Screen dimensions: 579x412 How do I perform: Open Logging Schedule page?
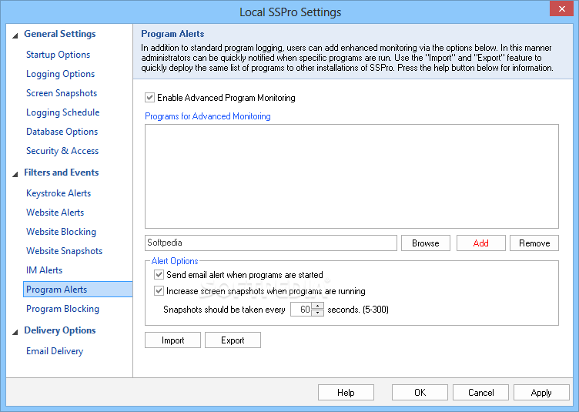(x=63, y=112)
